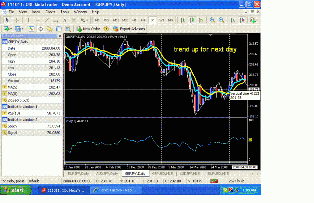Image resolution: width=314 pixels, height=203 pixels.
Task: Switch to the GBPUSD,M15 chart tab
Action: click(x=162, y=174)
